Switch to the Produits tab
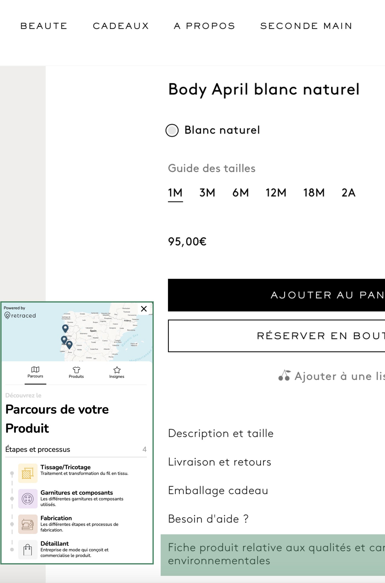The height and width of the screenshot is (583, 385). [x=76, y=372]
